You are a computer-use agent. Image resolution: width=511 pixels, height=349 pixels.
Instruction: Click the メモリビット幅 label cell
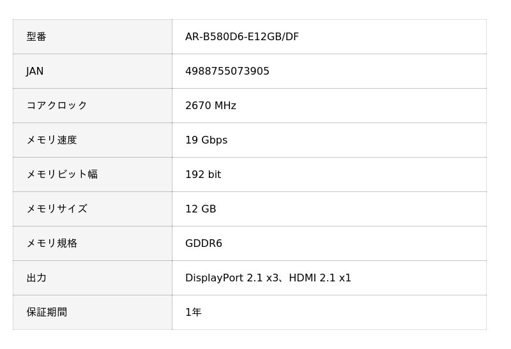pos(61,175)
